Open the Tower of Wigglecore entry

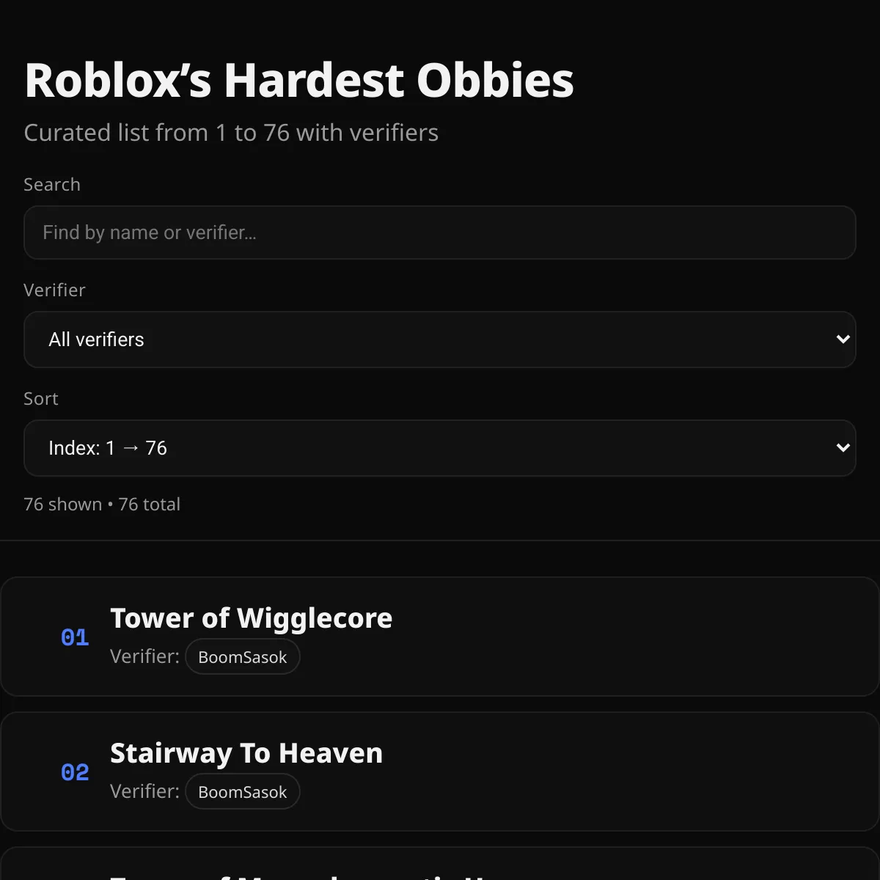(251, 618)
